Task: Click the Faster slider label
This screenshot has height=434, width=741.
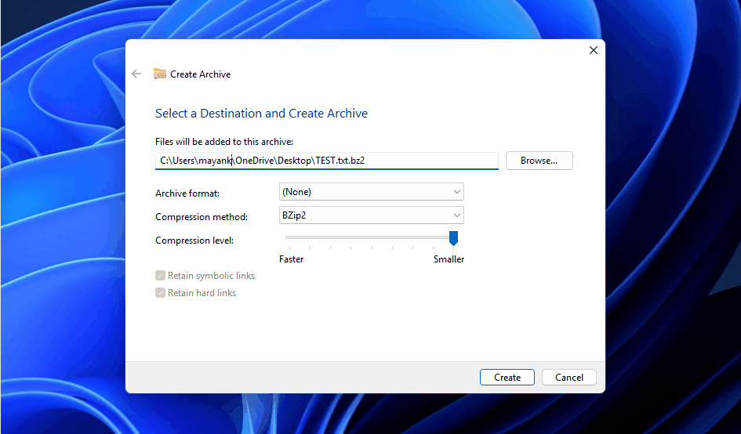Action: (292, 259)
